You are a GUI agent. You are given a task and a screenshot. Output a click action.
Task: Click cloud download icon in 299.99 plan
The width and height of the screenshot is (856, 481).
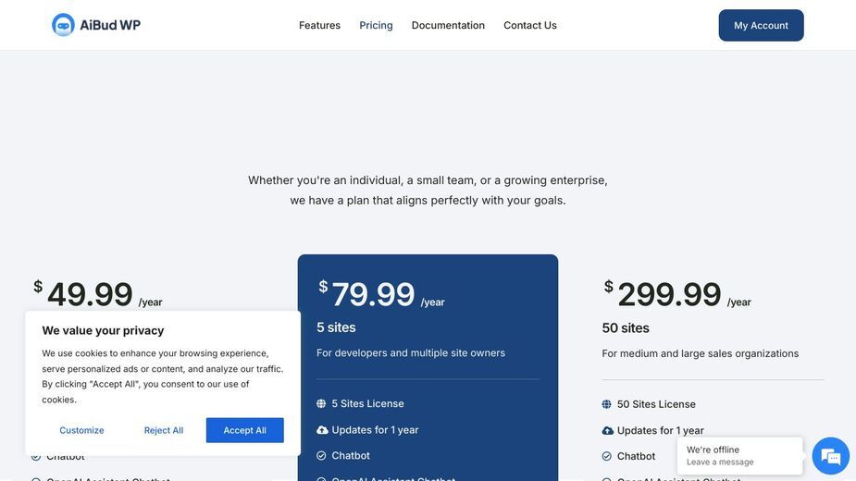[608, 431]
